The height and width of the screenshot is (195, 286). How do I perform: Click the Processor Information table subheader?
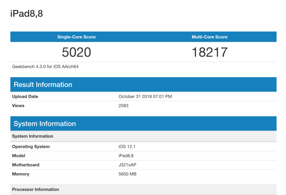(35, 189)
